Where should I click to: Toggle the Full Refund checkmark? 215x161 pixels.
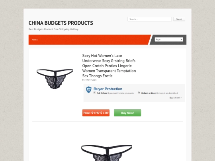click(94, 93)
